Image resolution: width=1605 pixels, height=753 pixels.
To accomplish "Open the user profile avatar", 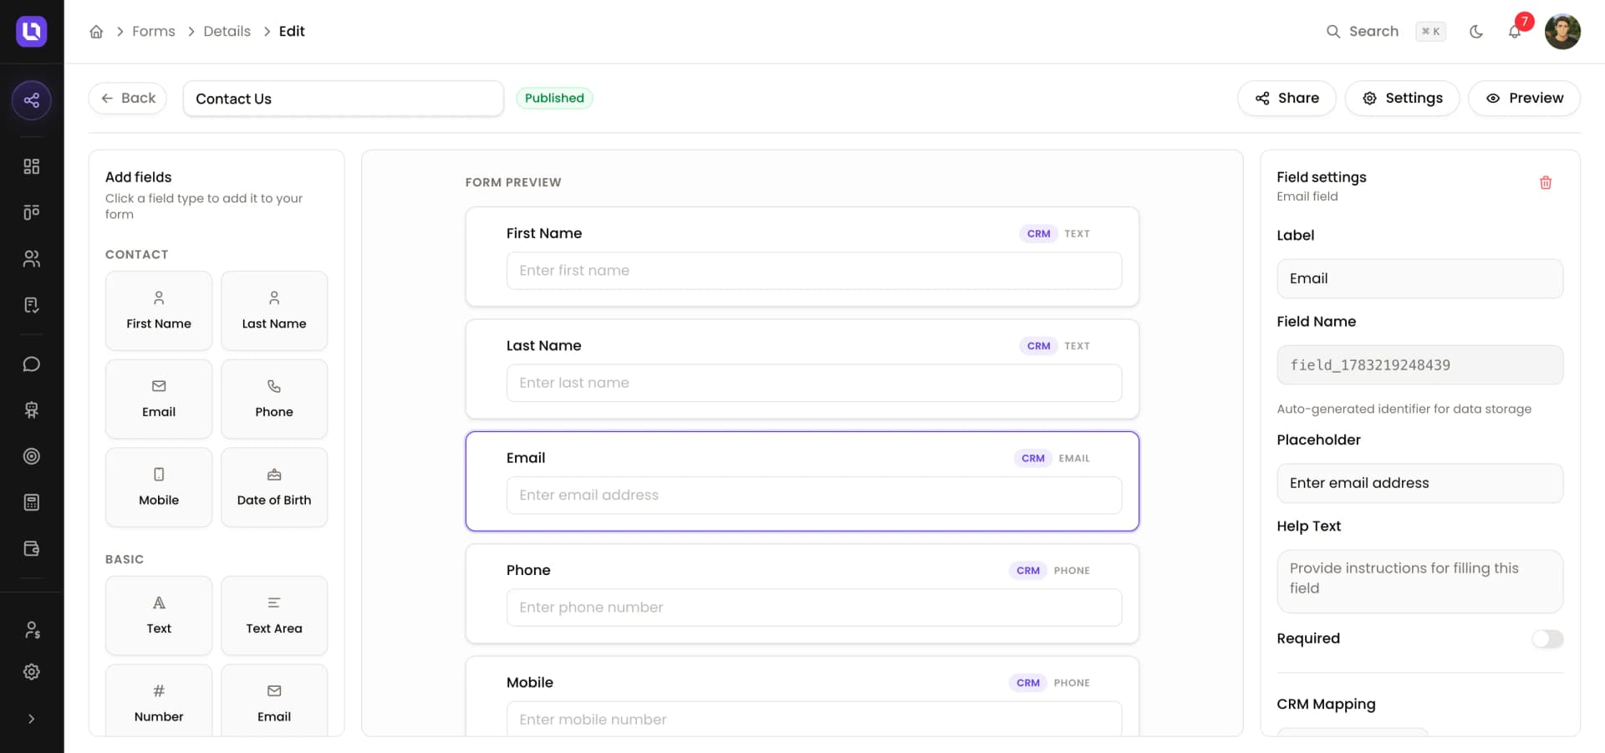I will pos(1562,32).
